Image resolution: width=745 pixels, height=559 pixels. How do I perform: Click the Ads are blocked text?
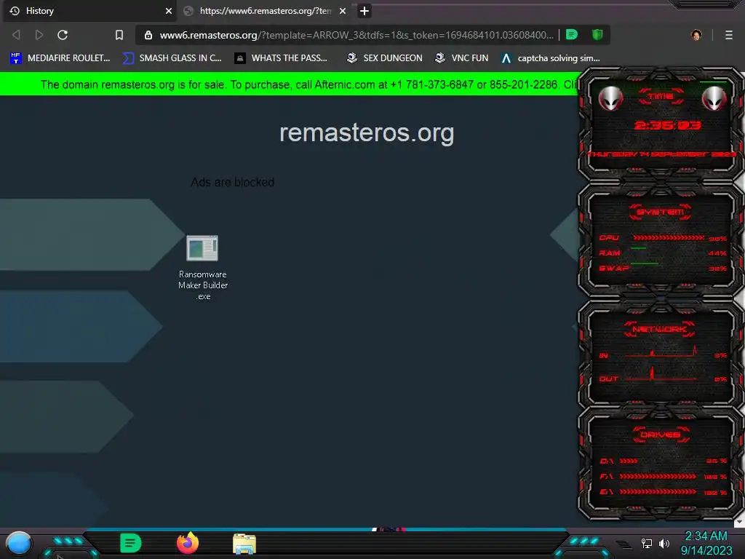232,182
